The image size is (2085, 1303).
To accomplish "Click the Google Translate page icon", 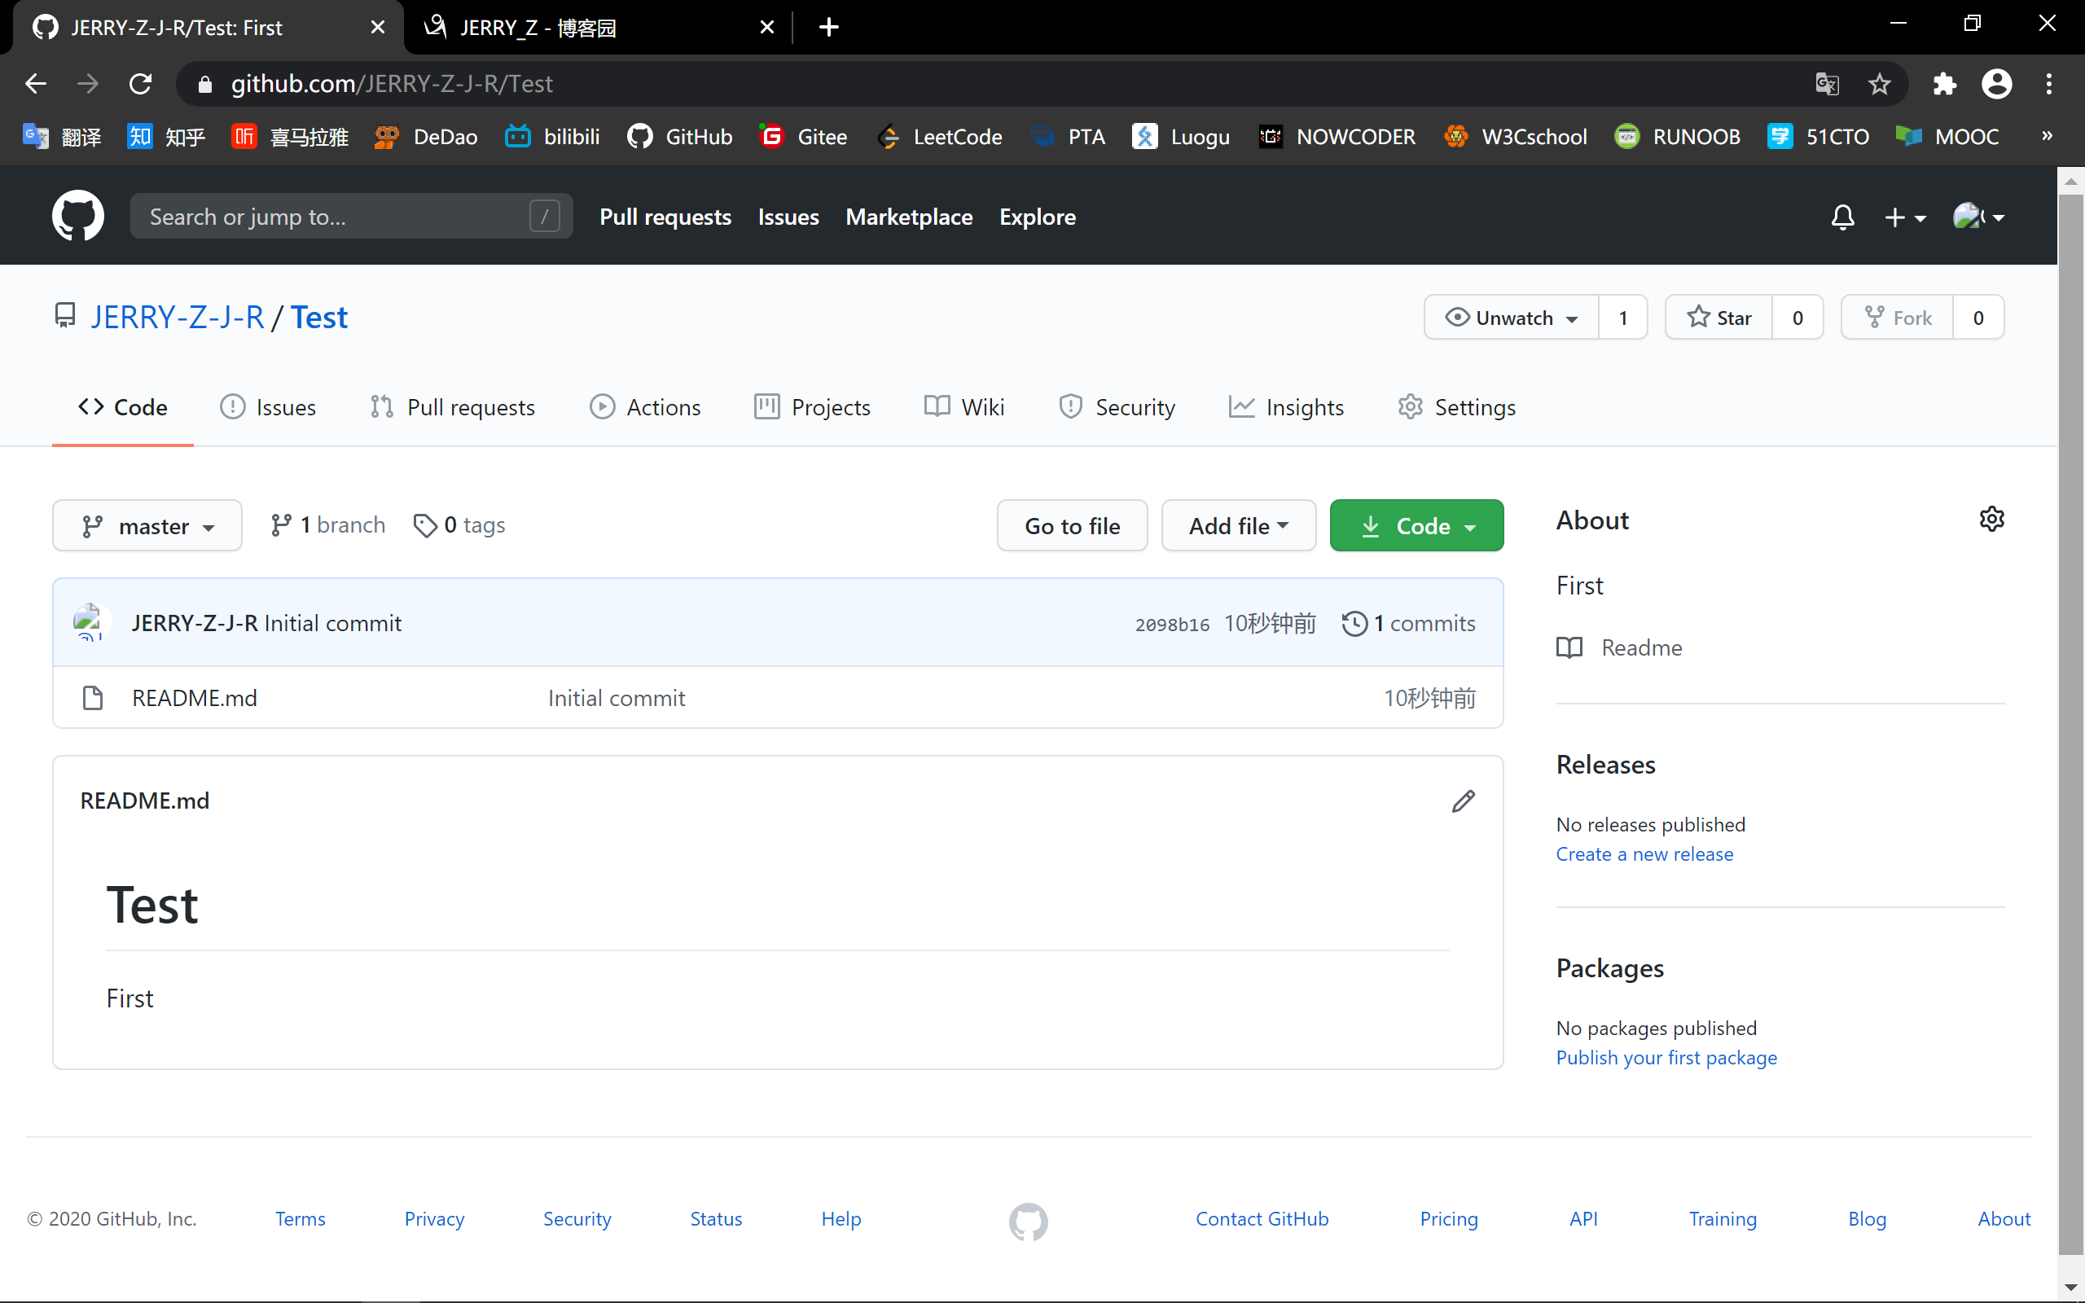I will (1827, 84).
